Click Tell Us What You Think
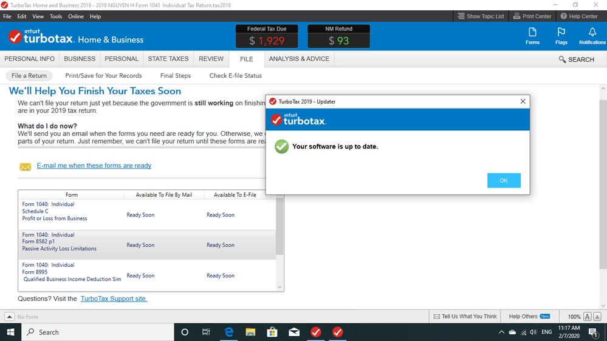 pos(465,316)
